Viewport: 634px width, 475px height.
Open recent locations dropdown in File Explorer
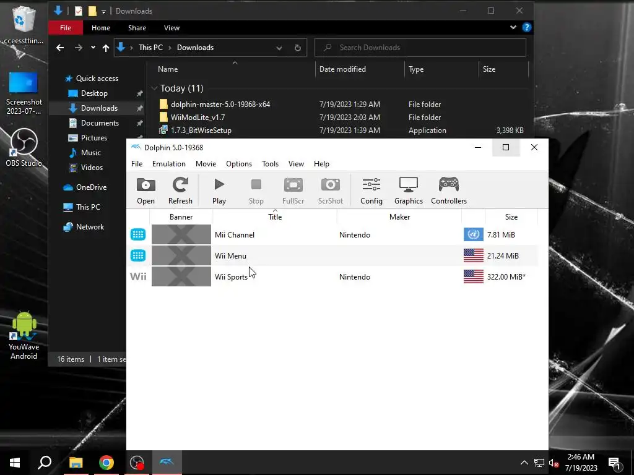coord(93,48)
